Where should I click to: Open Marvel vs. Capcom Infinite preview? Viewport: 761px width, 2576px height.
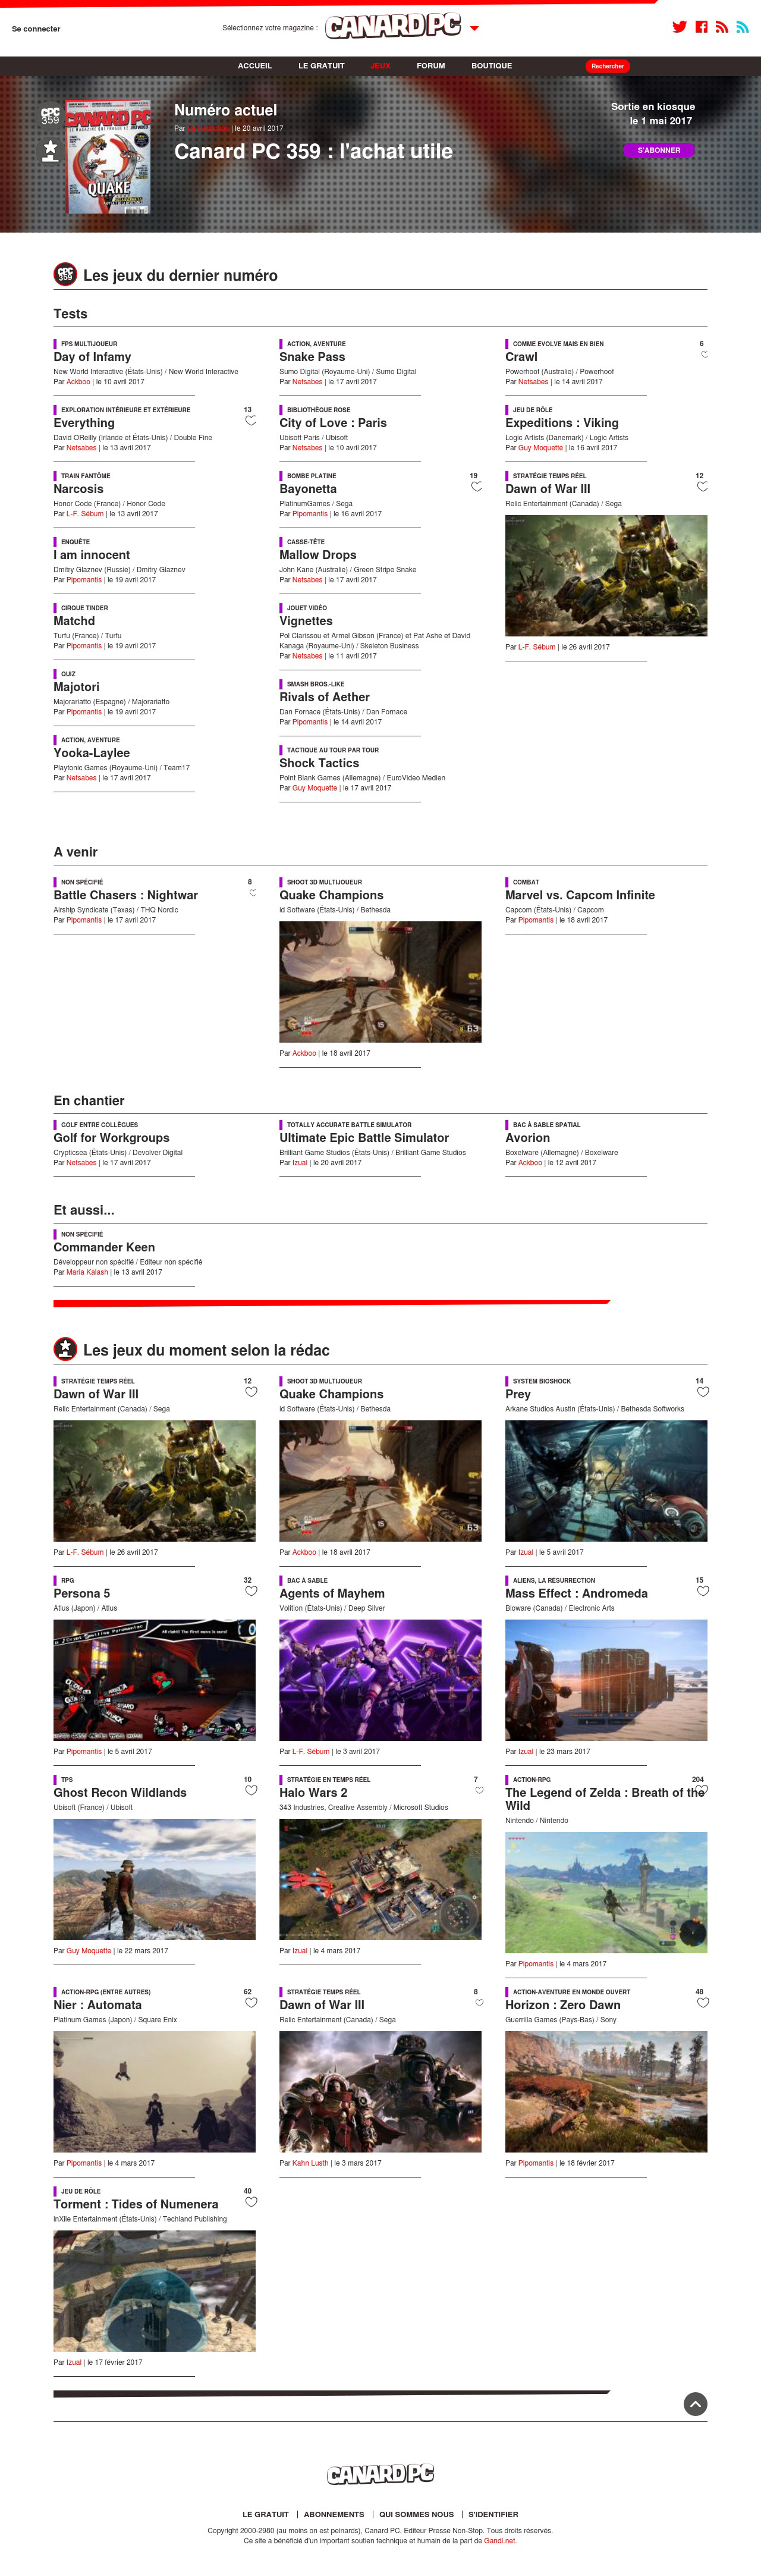pos(580,895)
